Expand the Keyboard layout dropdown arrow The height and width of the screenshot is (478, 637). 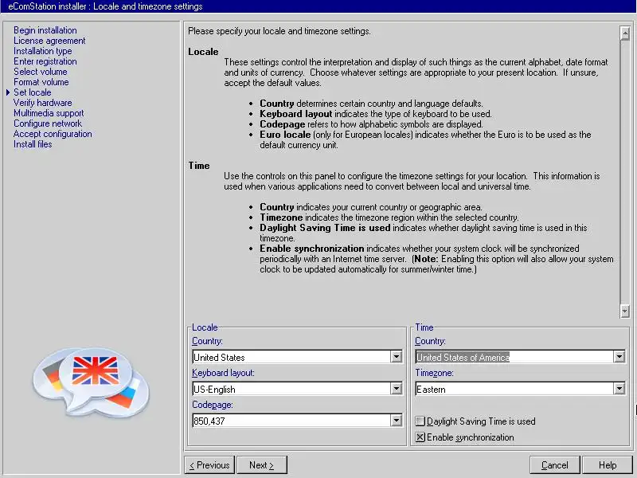[x=396, y=389]
